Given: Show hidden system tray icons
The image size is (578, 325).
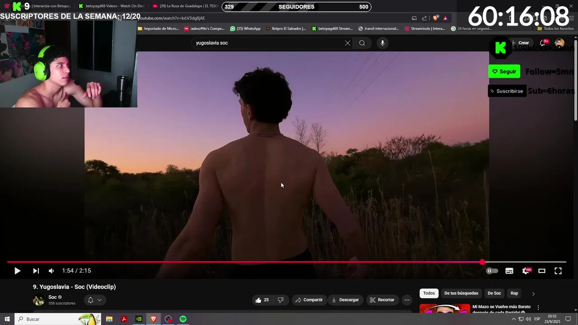Looking at the screenshot, I should pyautogui.click(x=513, y=319).
